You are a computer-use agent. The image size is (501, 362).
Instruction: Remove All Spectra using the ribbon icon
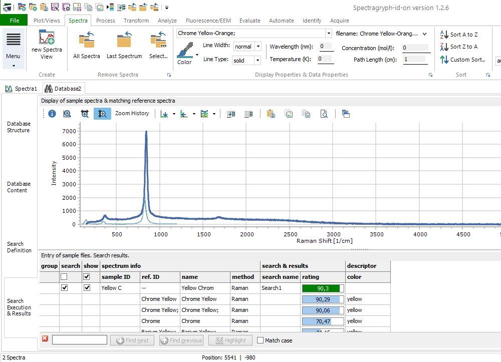point(87,40)
